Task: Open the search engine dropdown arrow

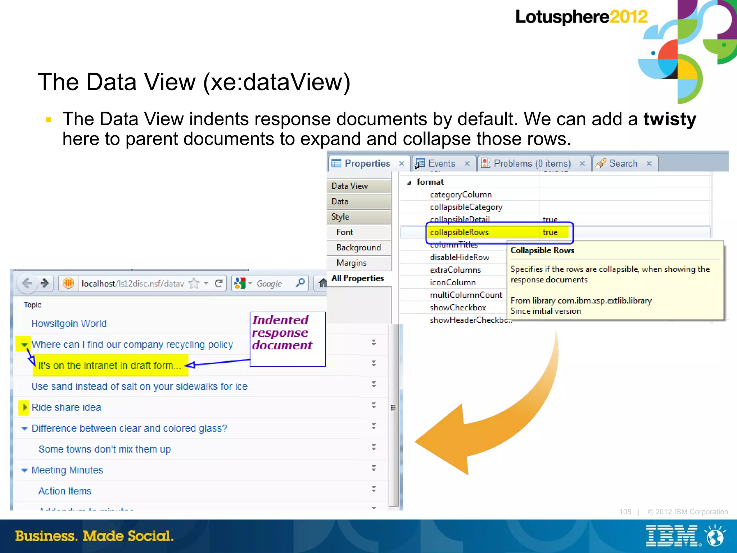Action: 250,284
